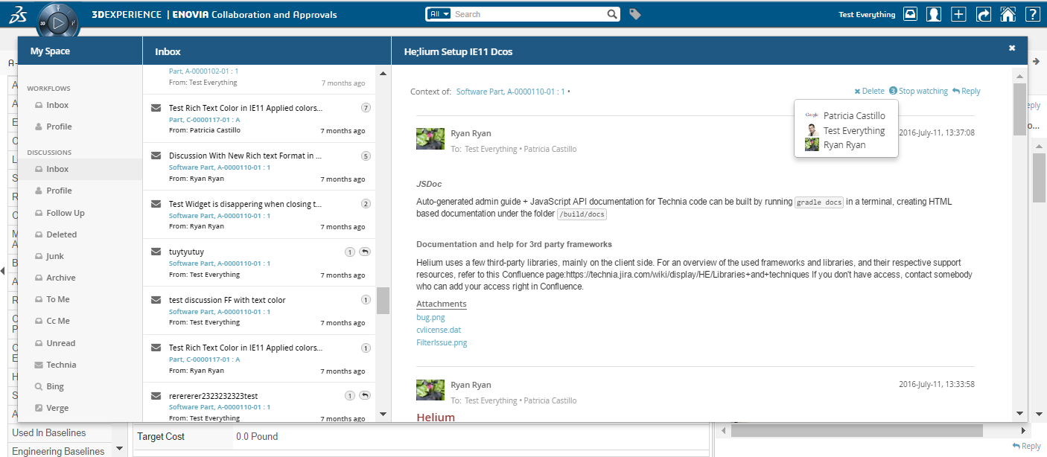Viewport: 1047px width, 457px height.
Task: Open the Junk folder in My Space
Action: click(x=55, y=256)
